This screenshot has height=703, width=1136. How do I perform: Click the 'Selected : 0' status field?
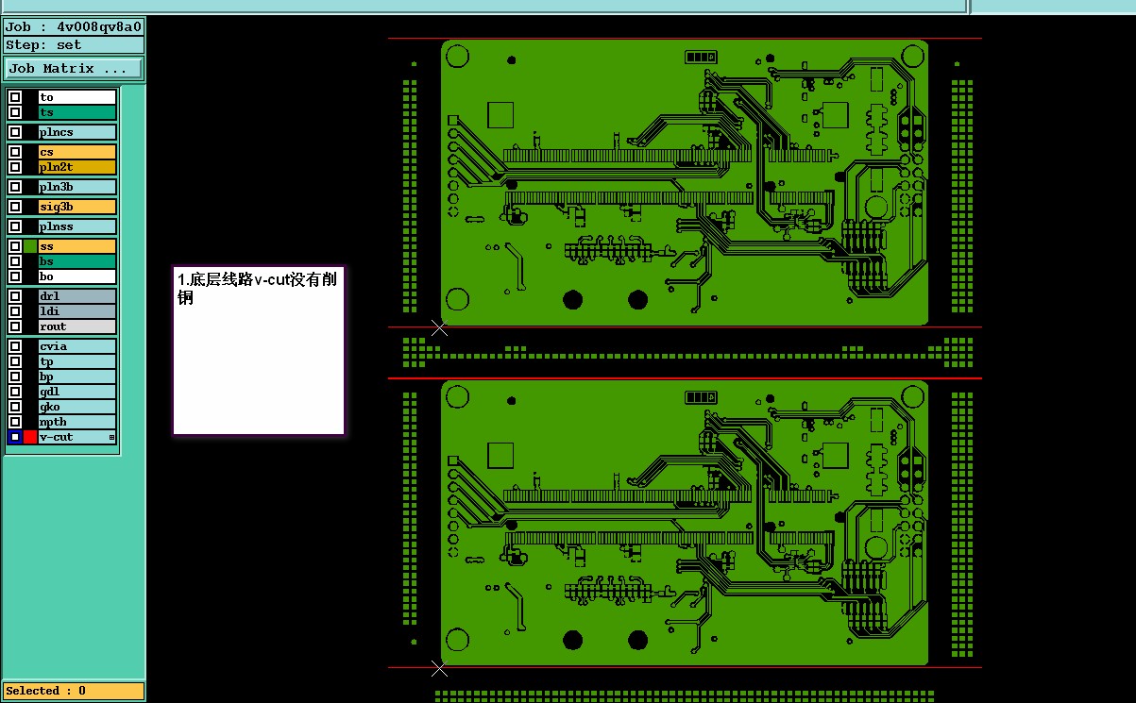click(74, 691)
